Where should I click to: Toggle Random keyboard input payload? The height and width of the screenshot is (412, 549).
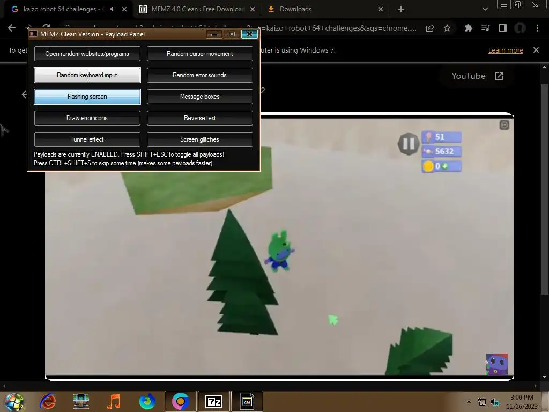[x=87, y=75]
